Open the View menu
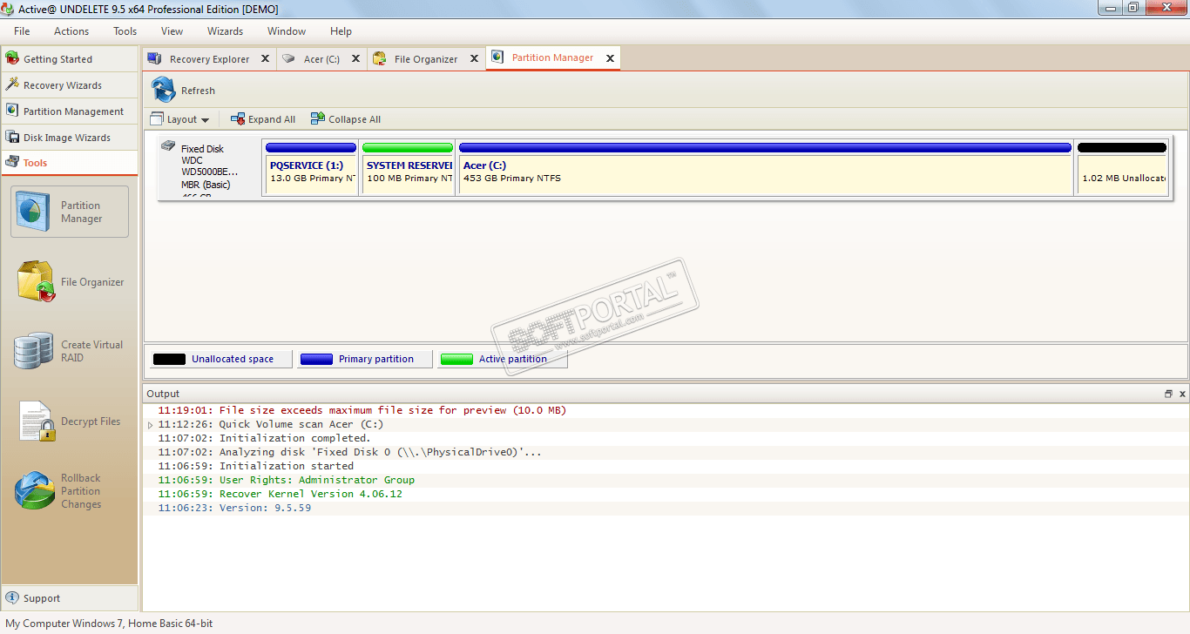 coord(172,30)
